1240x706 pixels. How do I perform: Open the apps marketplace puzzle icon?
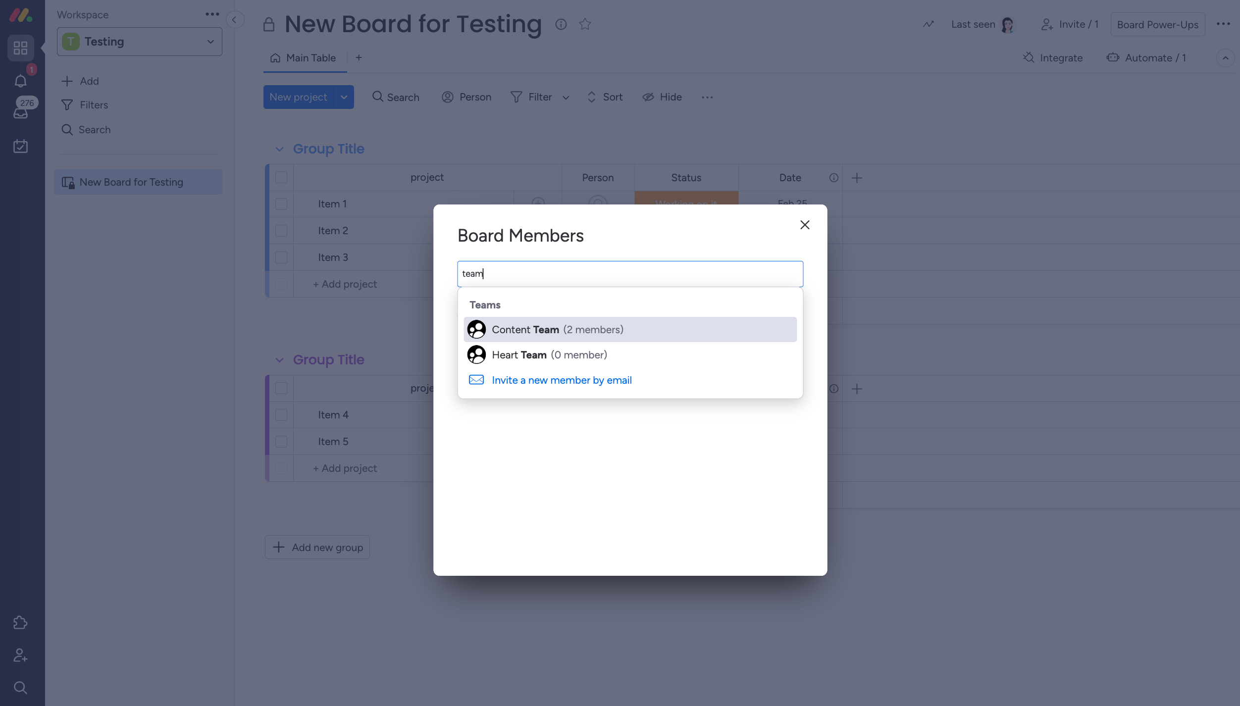pyautogui.click(x=20, y=622)
